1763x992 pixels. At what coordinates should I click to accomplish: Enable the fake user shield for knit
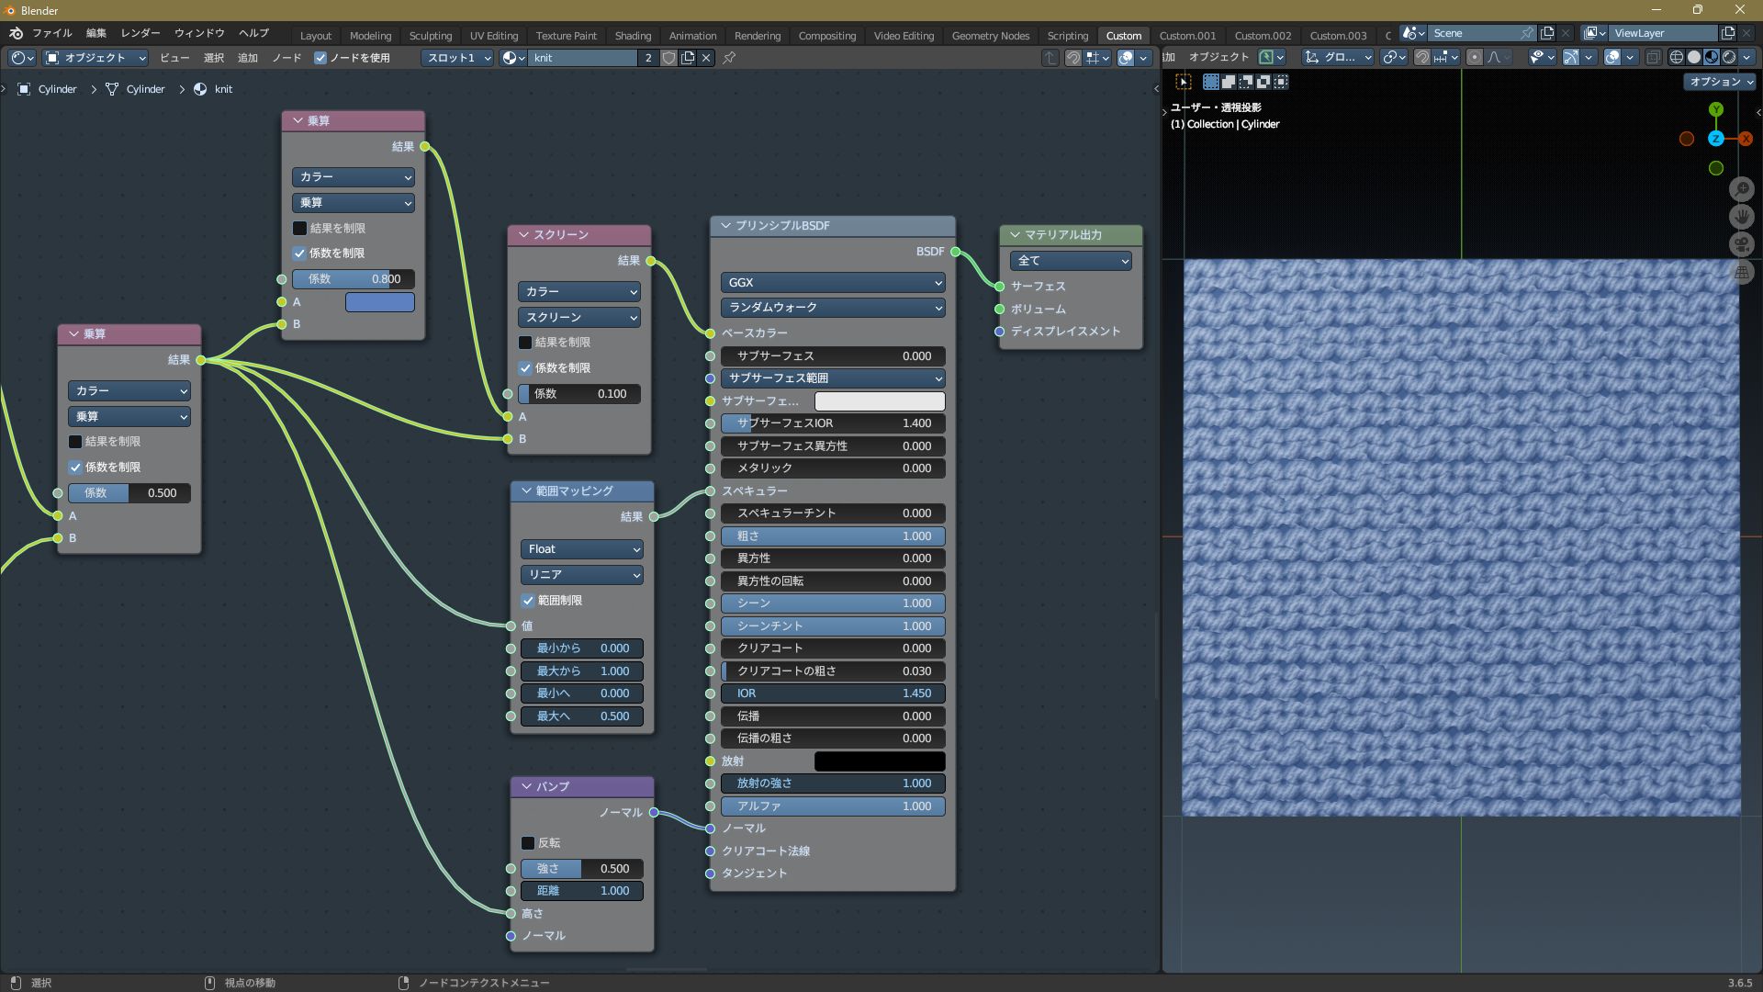(668, 57)
